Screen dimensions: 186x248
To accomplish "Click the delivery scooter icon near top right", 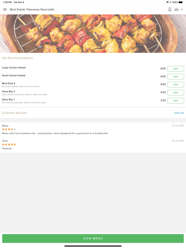I will pos(177,9).
